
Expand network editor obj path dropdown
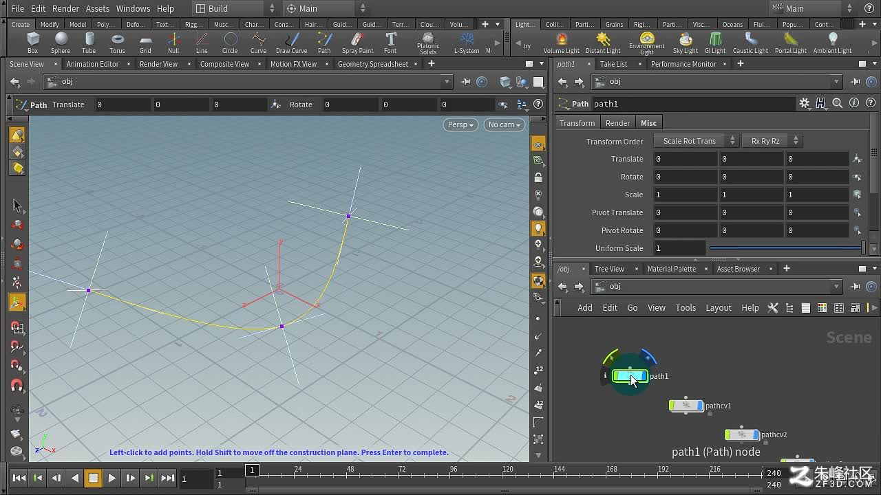[836, 287]
